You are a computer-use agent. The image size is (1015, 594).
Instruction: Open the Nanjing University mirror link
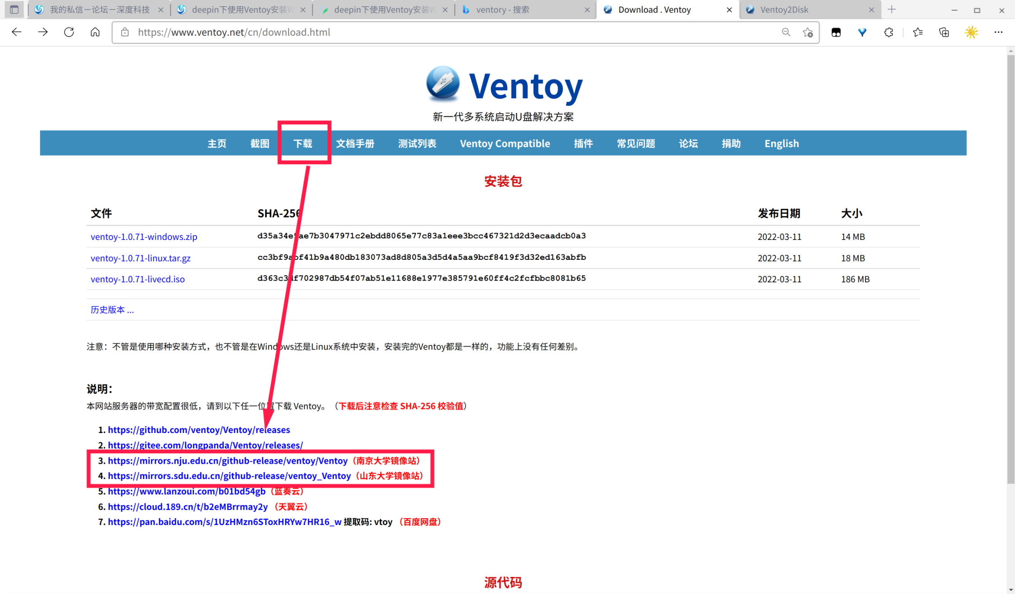227,460
